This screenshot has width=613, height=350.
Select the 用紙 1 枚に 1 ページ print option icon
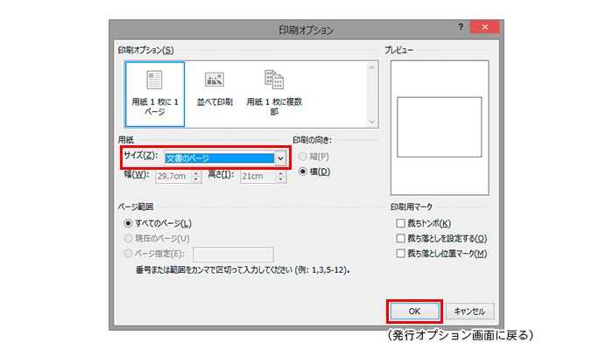click(154, 92)
